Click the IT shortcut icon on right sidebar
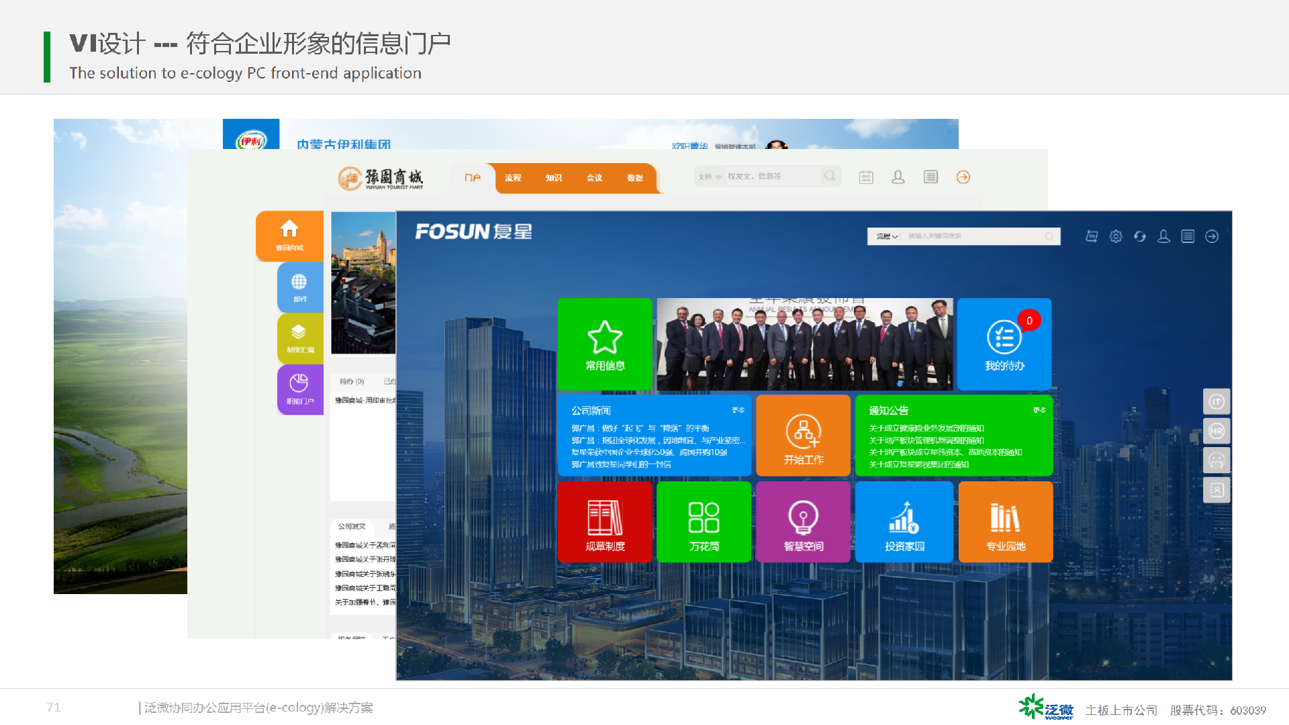Viewport: 1289px width, 725px height. (x=1216, y=402)
